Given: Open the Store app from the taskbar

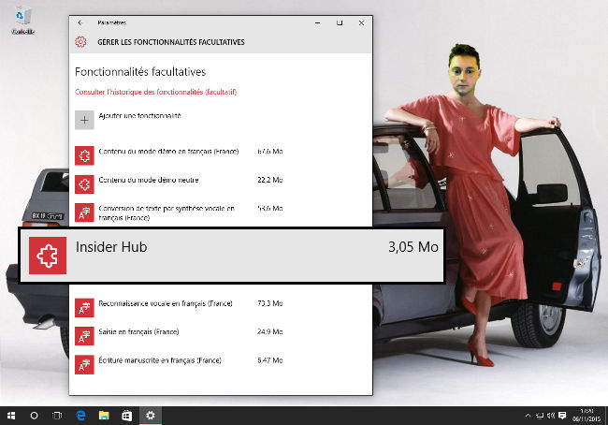Looking at the screenshot, I should coord(126,415).
